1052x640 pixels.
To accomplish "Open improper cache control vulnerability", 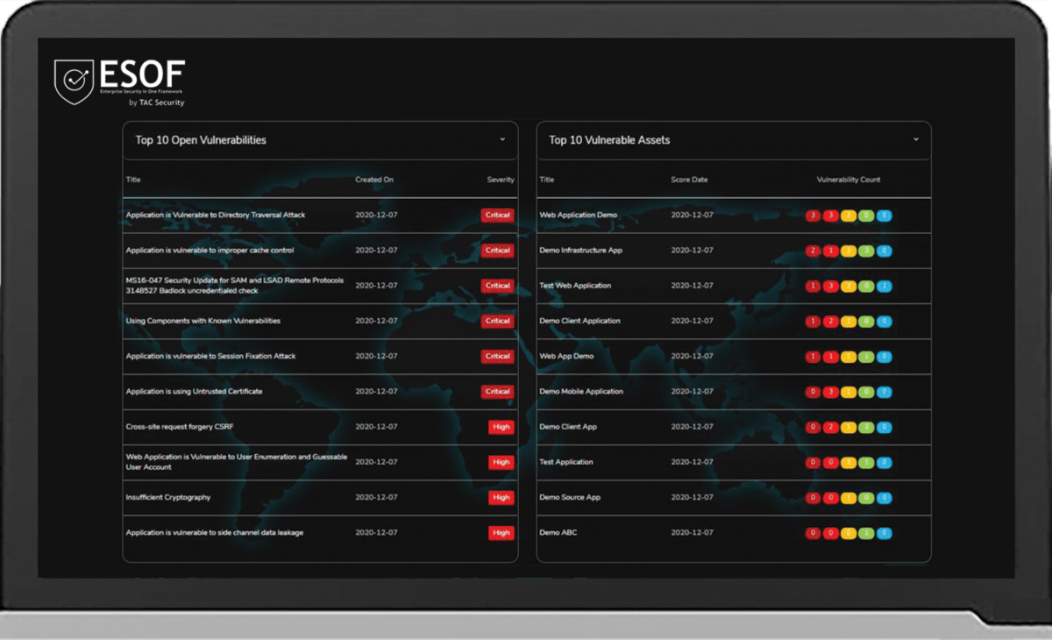I will click(x=210, y=250).
